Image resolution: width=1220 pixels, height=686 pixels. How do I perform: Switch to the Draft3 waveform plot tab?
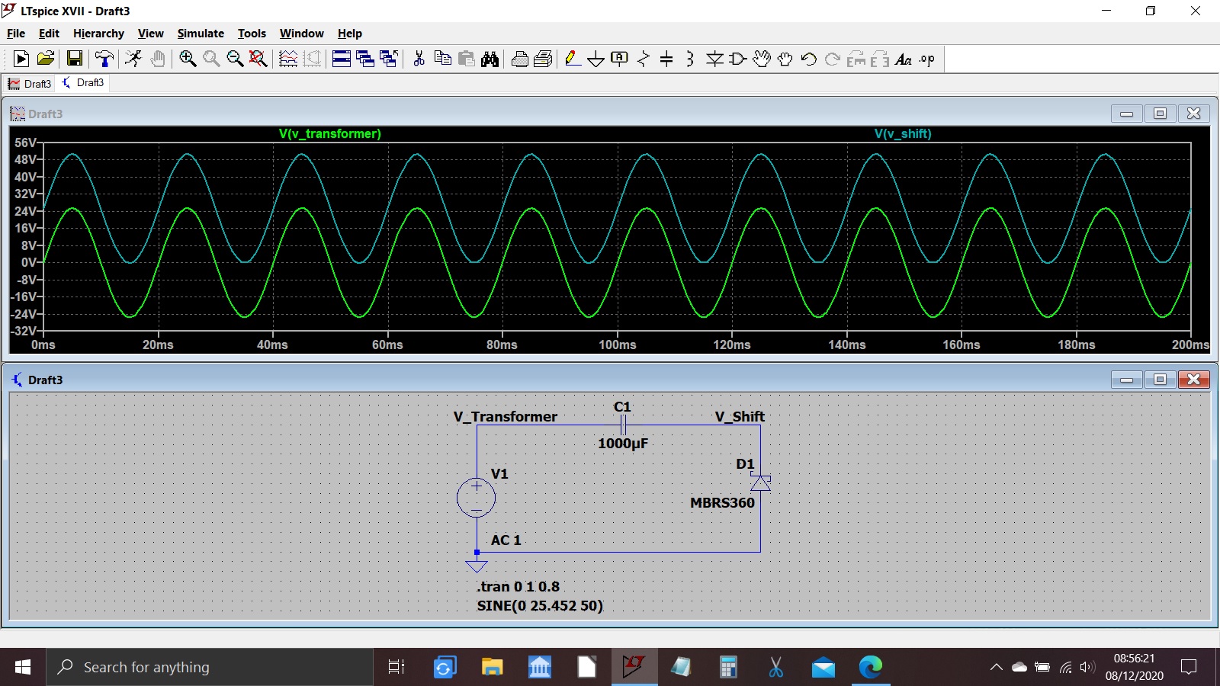[30, 84]
